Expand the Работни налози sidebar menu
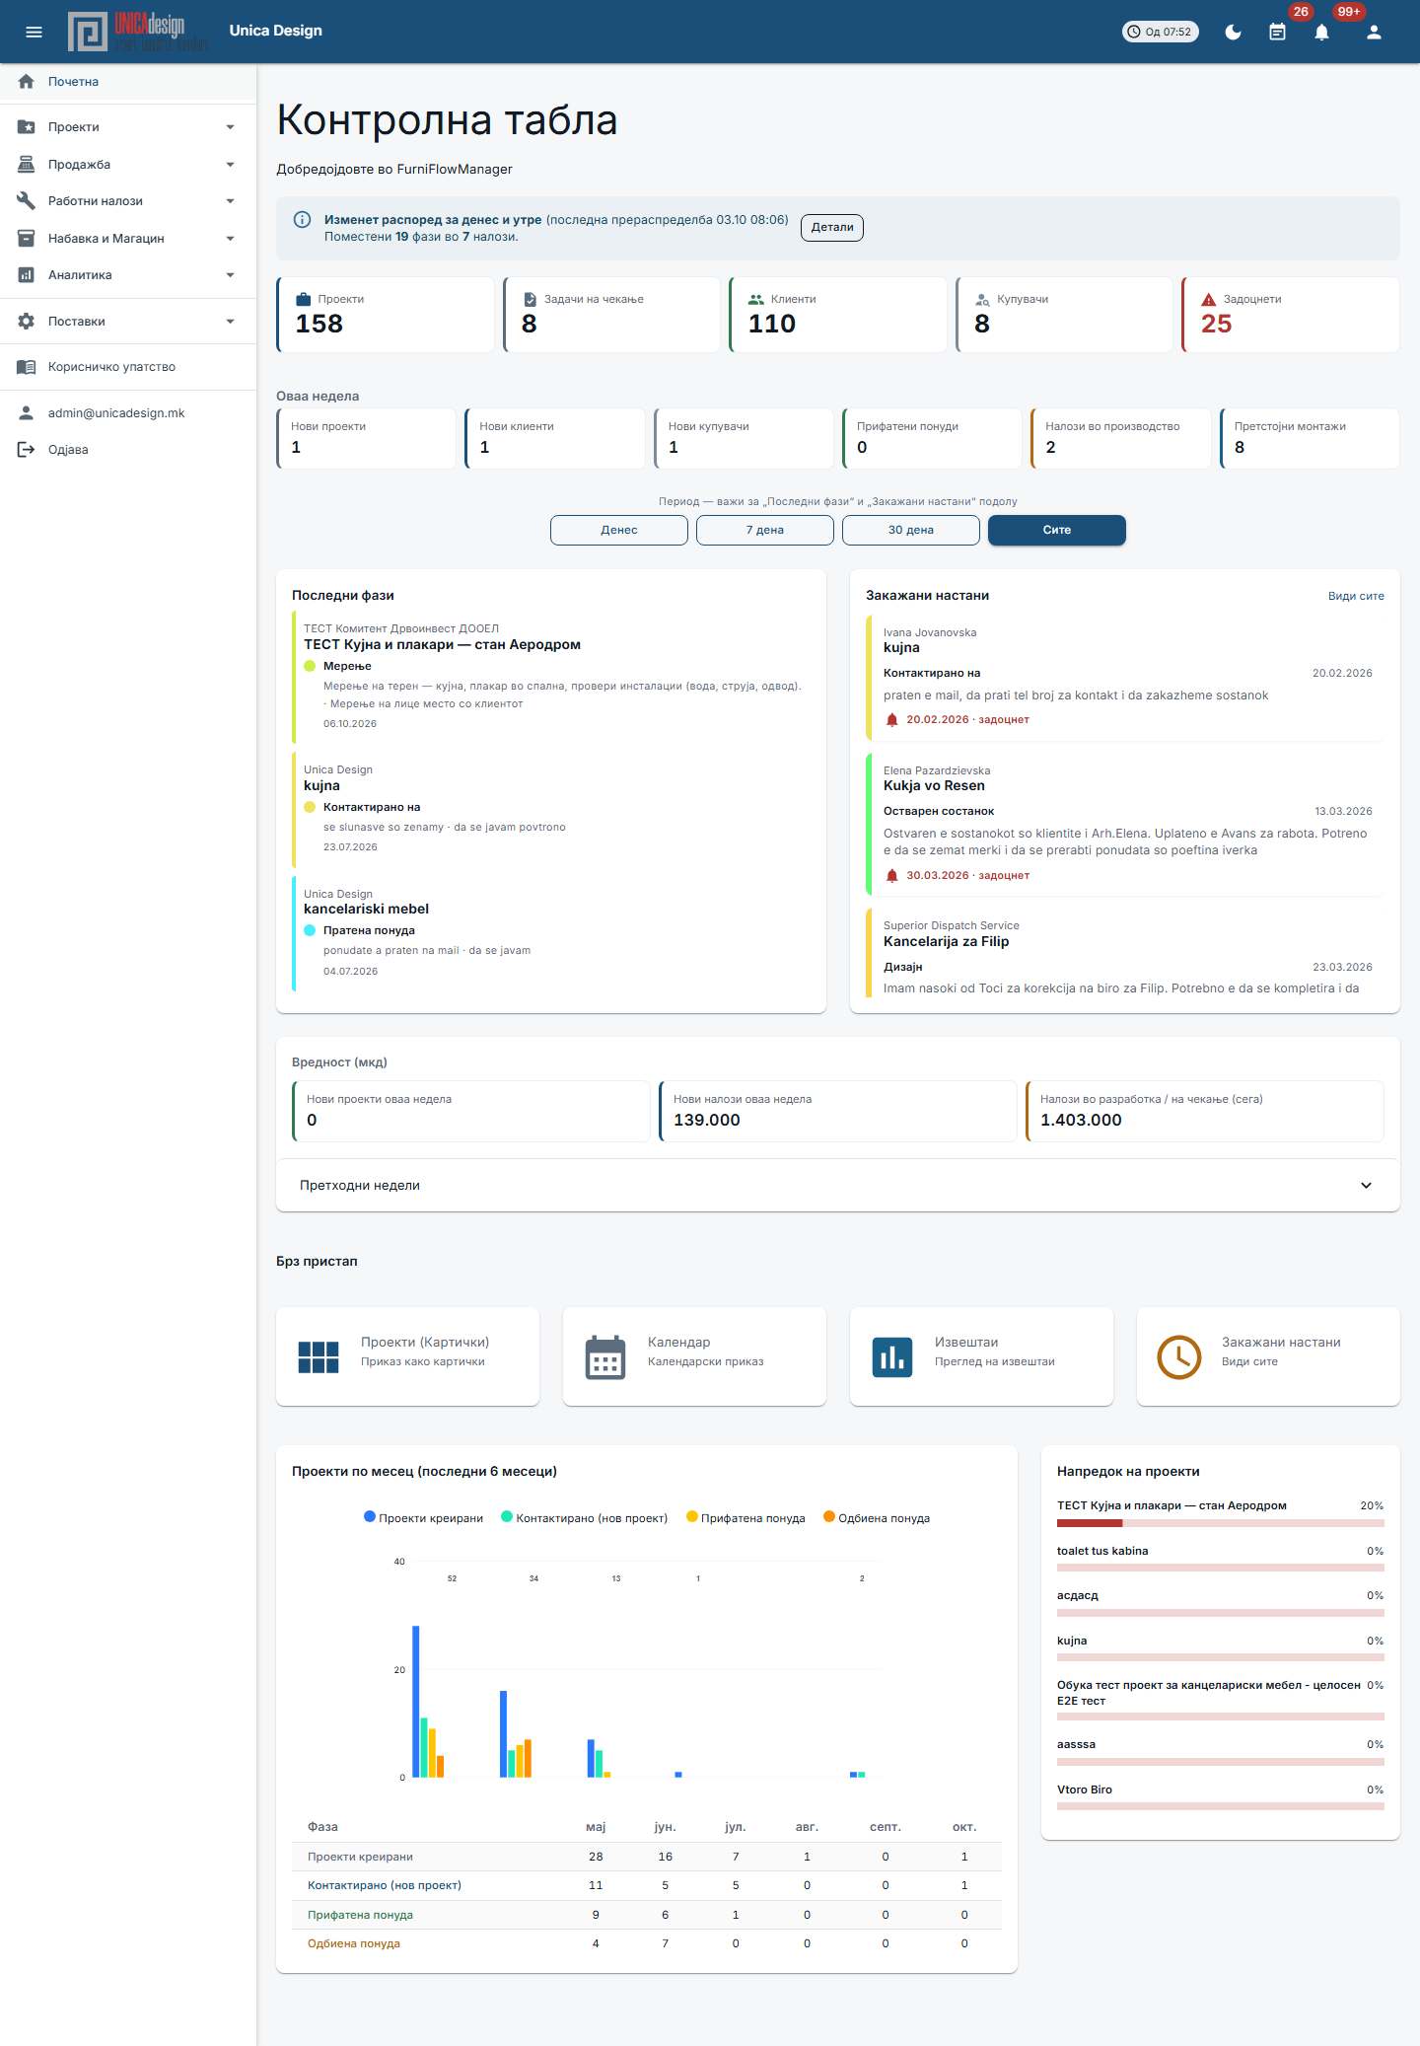The width and height of the screenshot is (1420, 2046). click(128, 201)
